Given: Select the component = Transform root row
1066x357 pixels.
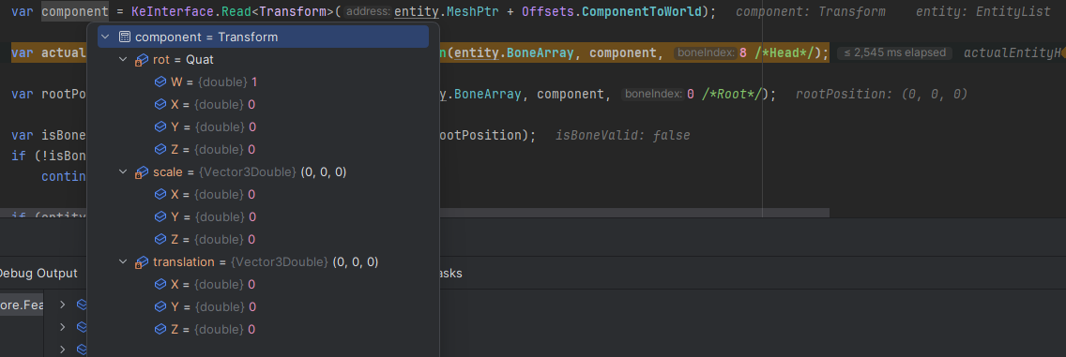Looking at the screenshot, I should click(263, 37).
